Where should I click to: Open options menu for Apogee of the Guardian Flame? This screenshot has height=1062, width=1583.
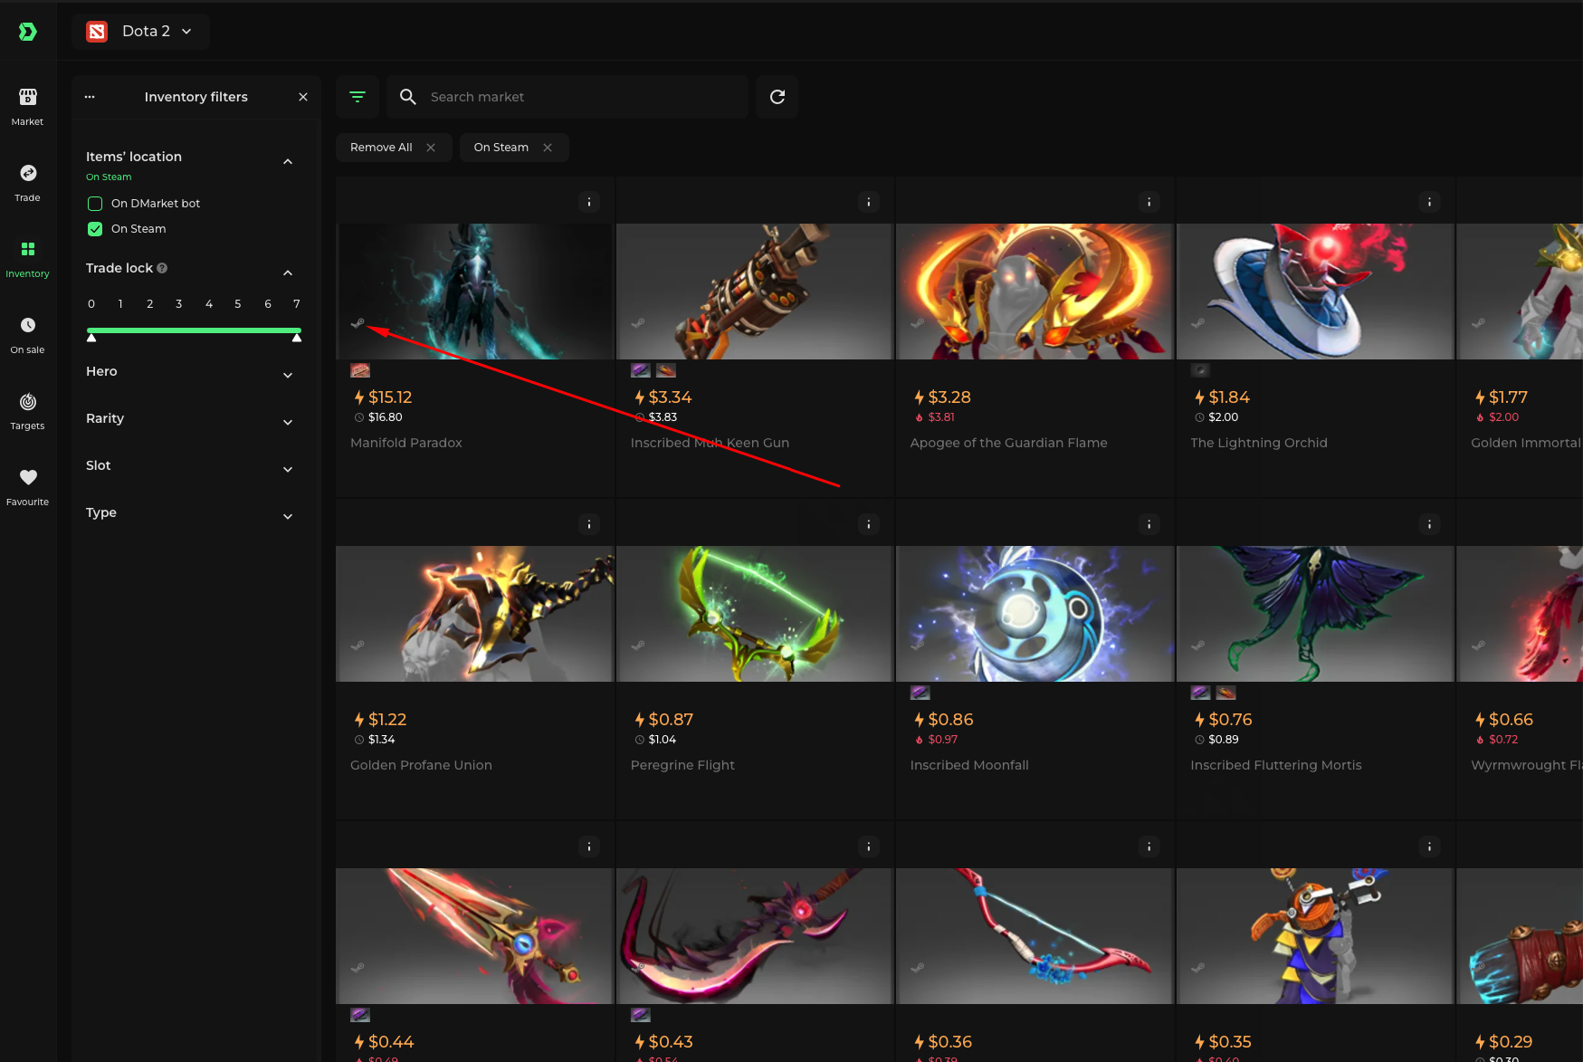(x=1149, y=202)
